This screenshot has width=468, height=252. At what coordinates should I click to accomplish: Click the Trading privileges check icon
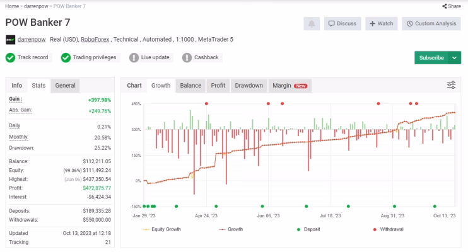point(66,57)
